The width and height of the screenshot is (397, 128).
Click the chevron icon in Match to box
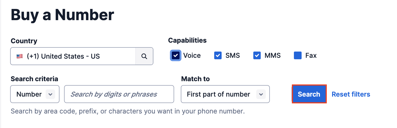261,94
